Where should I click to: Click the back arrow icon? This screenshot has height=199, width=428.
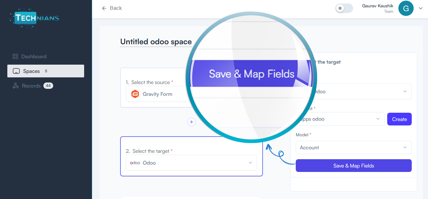pos(104,8)
